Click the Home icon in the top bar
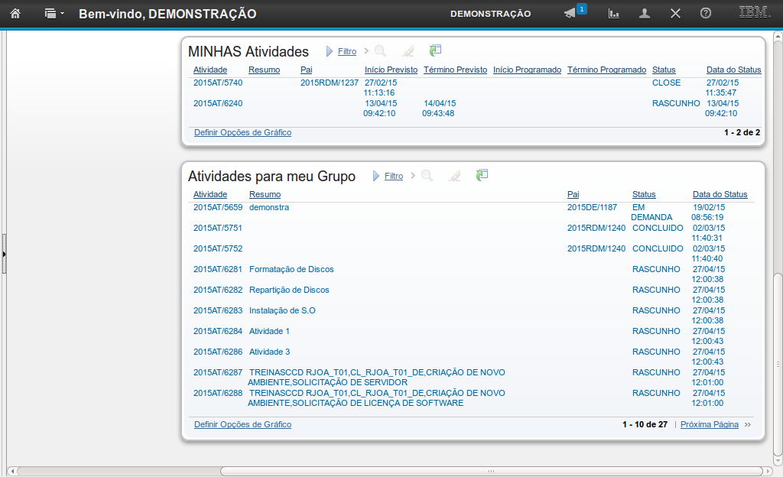783x477 pixels. pyautogui.click(x=15, y=13)
